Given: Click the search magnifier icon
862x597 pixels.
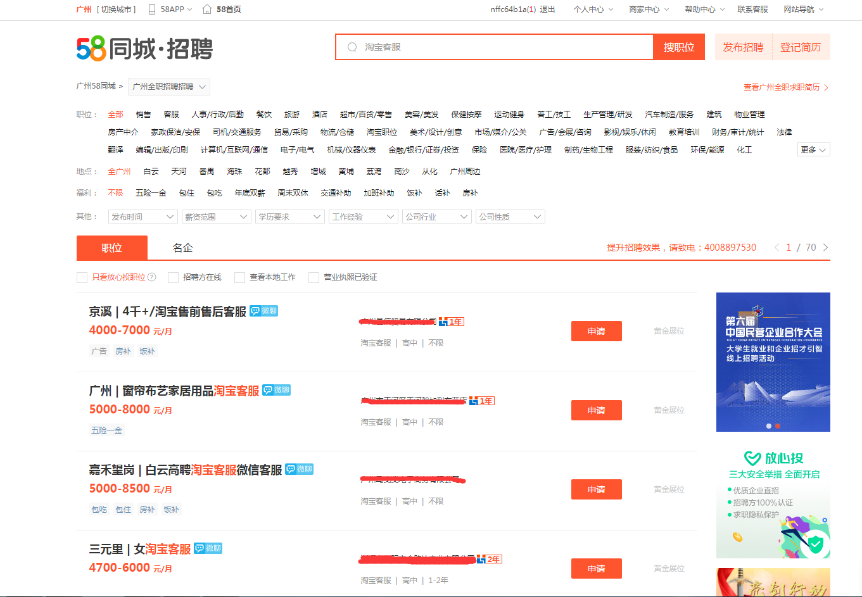Looking at the screenshot, I should [x=352, y=47].
